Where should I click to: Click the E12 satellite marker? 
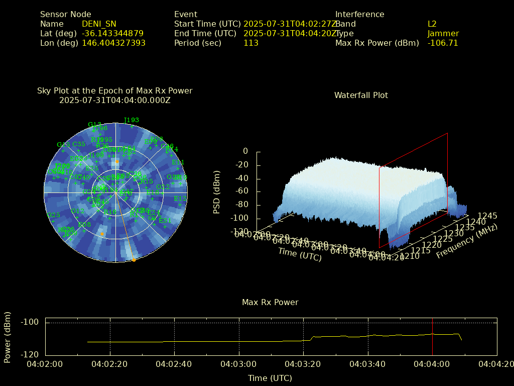point(180,204)
